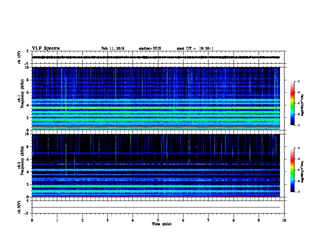Click the log(PSD) label beside ch.1 colorbar
The height and width of the screenshot is (247, 320).
pyautogui.click(x=302, y=105)
